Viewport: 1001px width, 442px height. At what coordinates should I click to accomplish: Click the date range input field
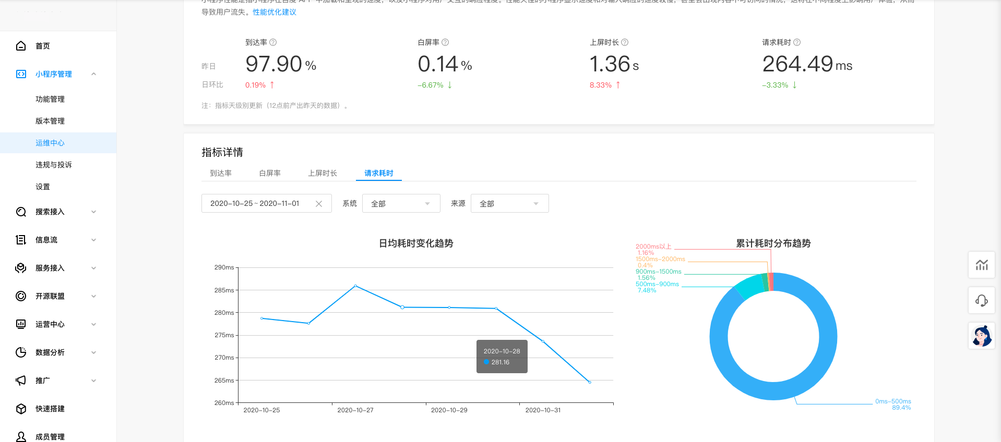[x=256, y=204]
